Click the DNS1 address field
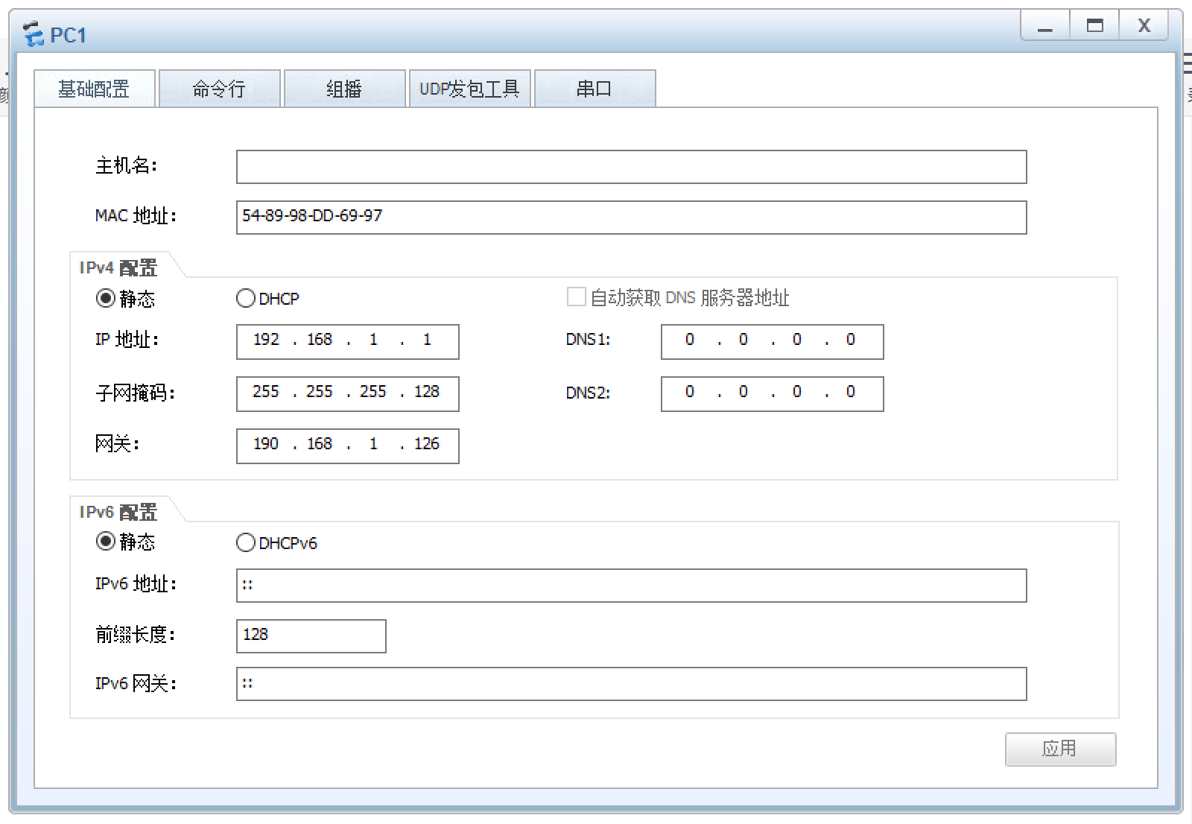Screen dimensions: 1192x824 [773, 341]
